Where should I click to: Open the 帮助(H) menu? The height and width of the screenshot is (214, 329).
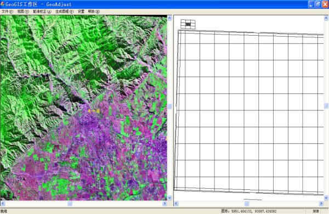click(94, 12)
